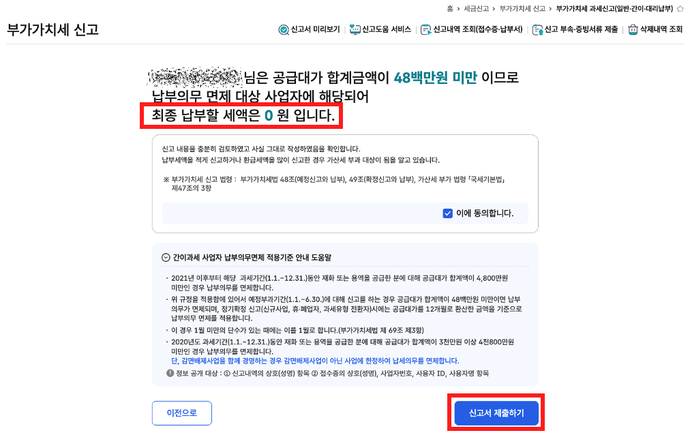This screenshot has height=435, width=690.
Task: Open 신고내역 조회(접수증·납부서) menu text
Action: 478,29
